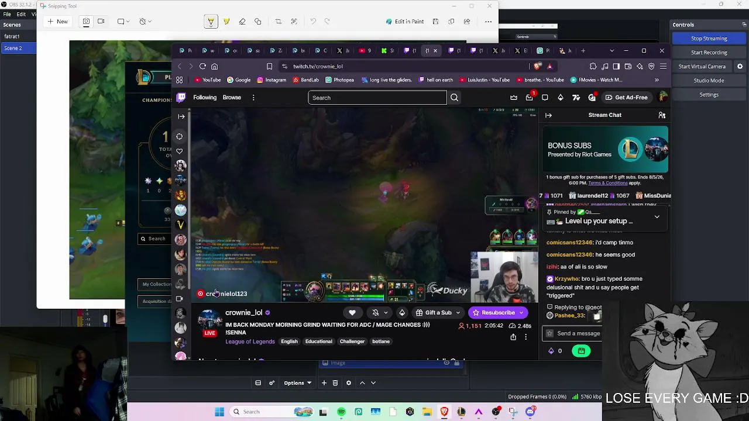Go to browser home page
This screenshot has height=421, width=749.
215,67
